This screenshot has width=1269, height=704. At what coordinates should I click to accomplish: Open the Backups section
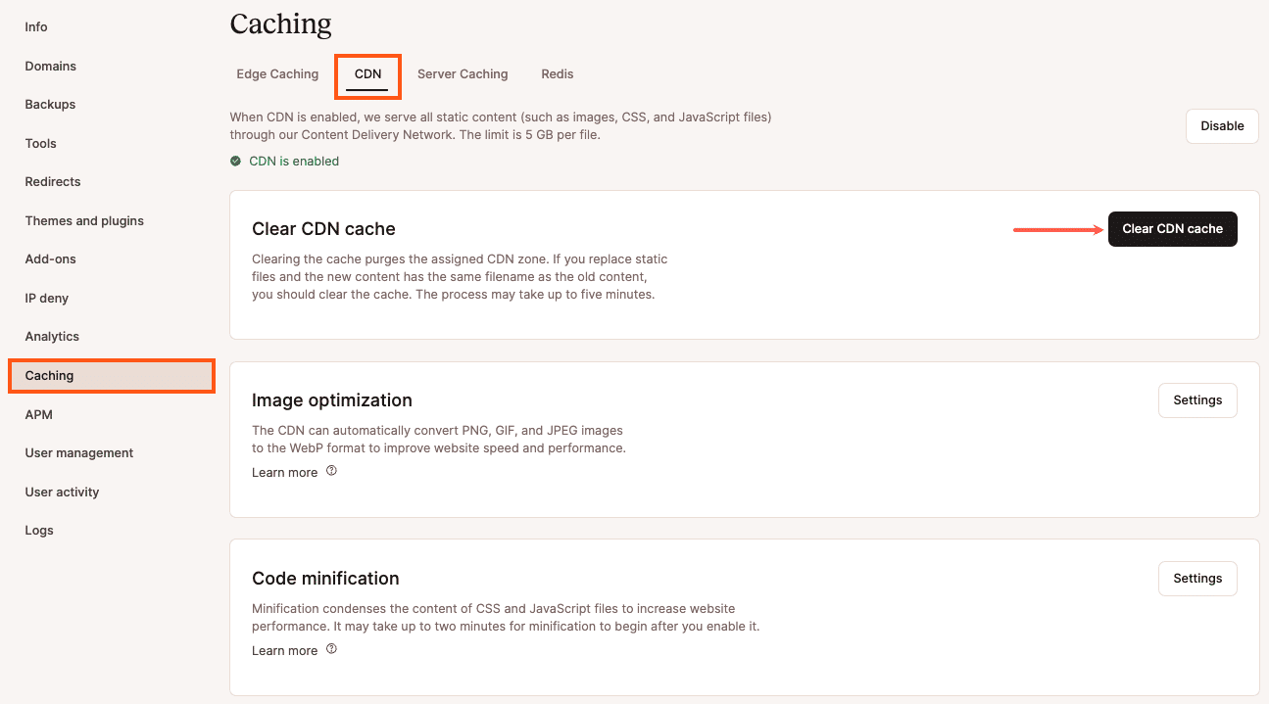point(50,105)
